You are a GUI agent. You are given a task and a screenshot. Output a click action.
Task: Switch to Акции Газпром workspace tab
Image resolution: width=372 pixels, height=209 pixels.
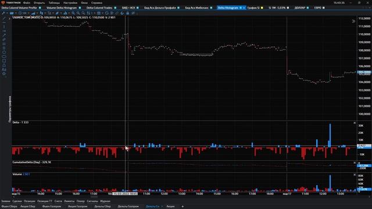point(77,207)
